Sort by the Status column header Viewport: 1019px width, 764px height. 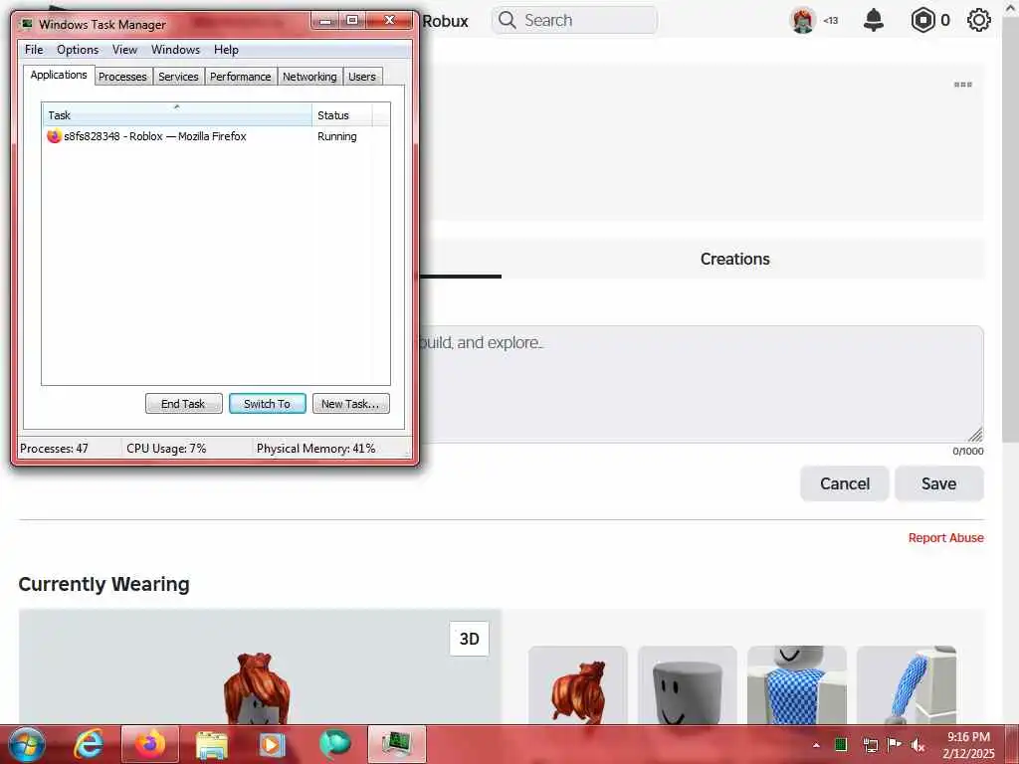click(x=342, y=114)
